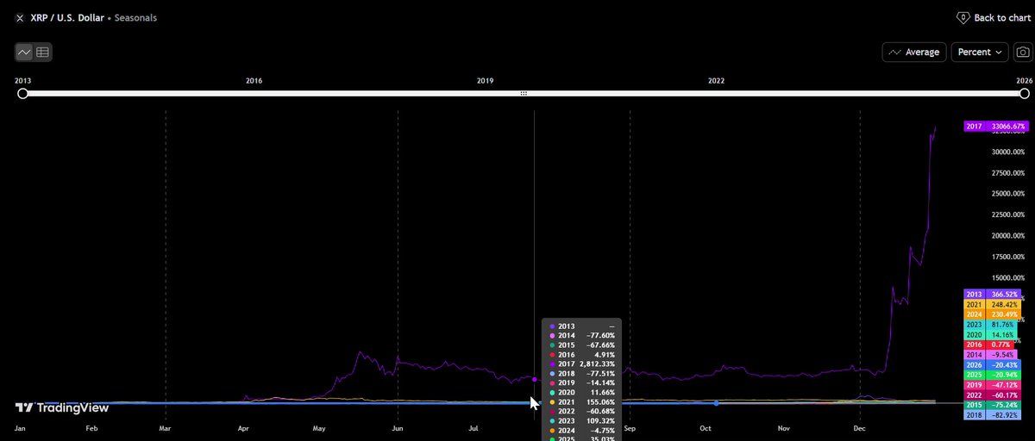This screenshot has height=441, width=1035.
Task: Select the 2020 14.16% legend label
Action: (x=989, y=335)
